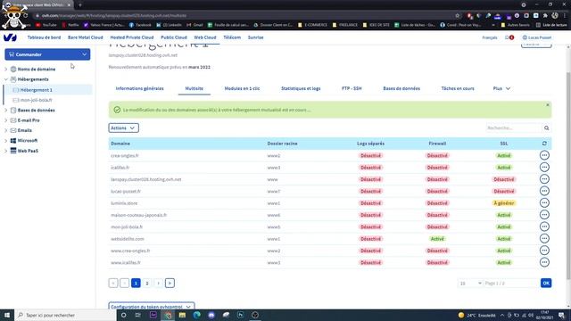Image resolution: width=571 pixels, height=321 pixels.
Task: Open the new browser tab
Action: click(80, 5)
